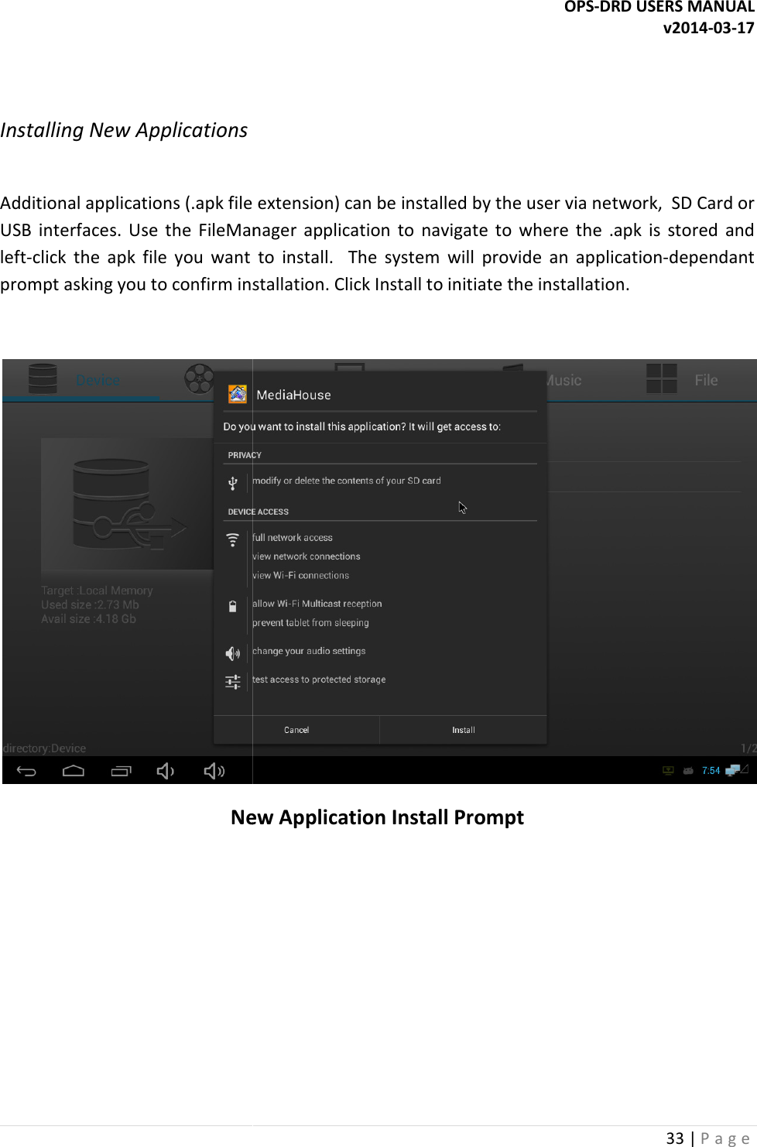757x1147 pixels.
Task: Select the SD card modify permission icon
Action: point(233,481)
